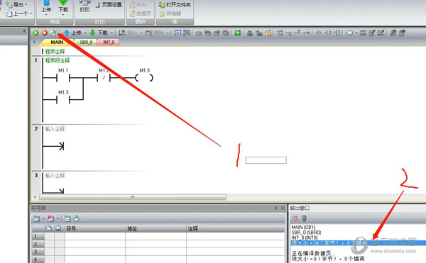Click add-table icon in symbol table toolbar

[36, 218]
